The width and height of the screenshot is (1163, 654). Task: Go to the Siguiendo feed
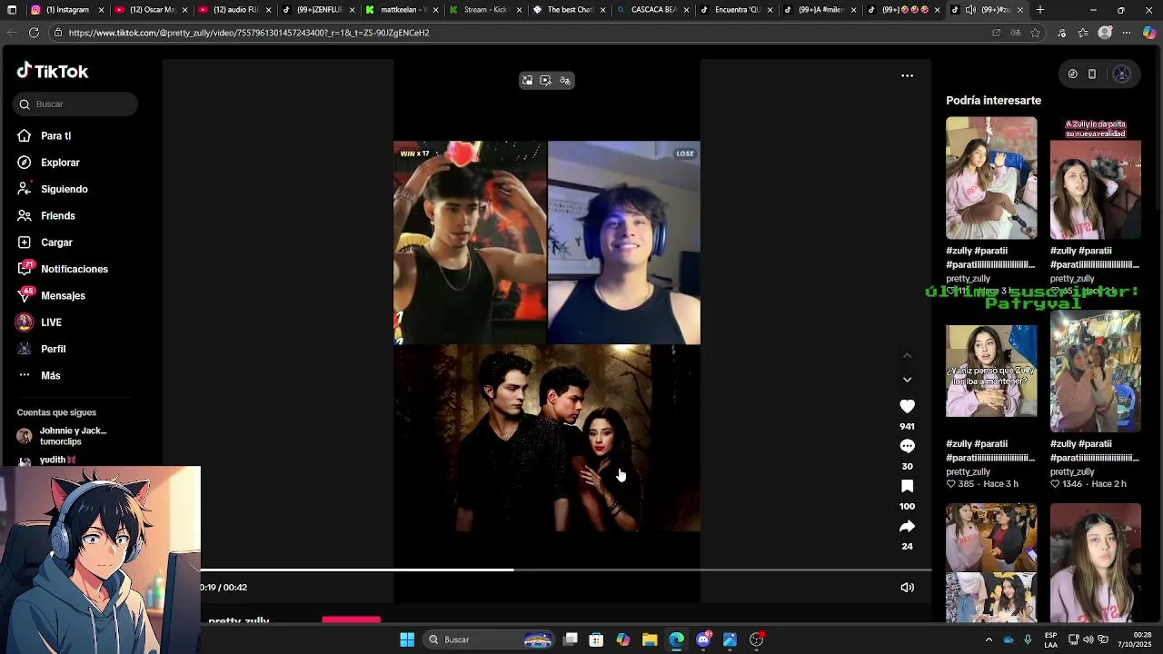(x=64, y=189)
